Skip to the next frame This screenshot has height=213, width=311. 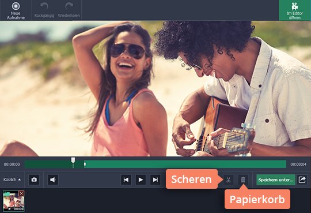tap(155, 180)
